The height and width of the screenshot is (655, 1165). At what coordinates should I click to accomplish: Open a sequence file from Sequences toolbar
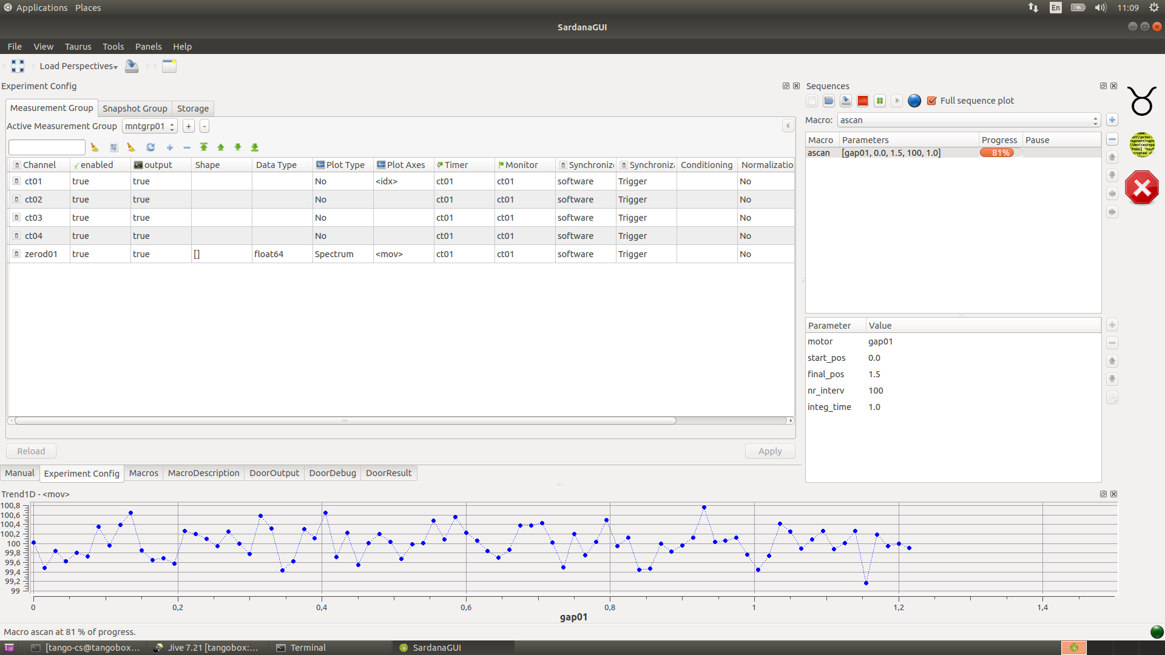[829, 101]
